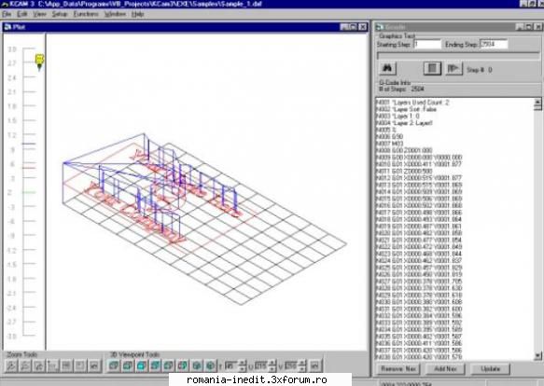Open the Setup menu

pos(60,14)
